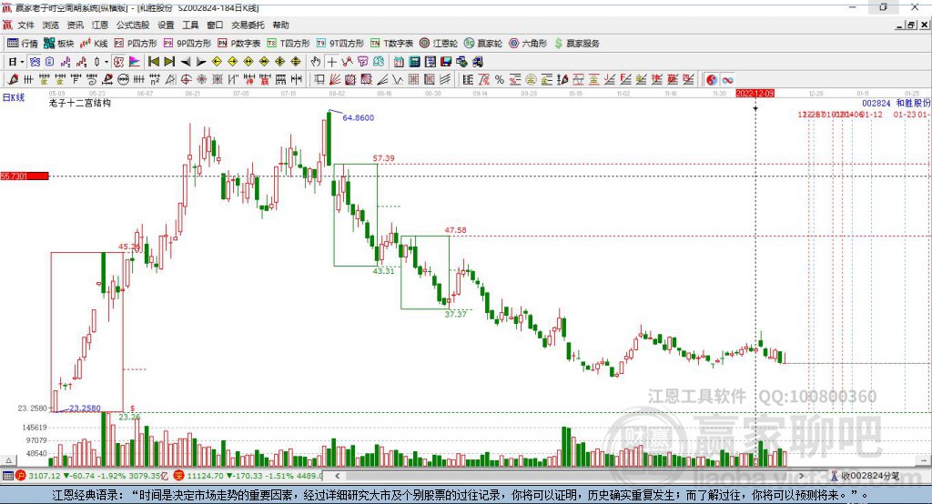Viewport: 932px width, 504px height.
Task: Restore the inner chart child window
Action: coord(911,25)
